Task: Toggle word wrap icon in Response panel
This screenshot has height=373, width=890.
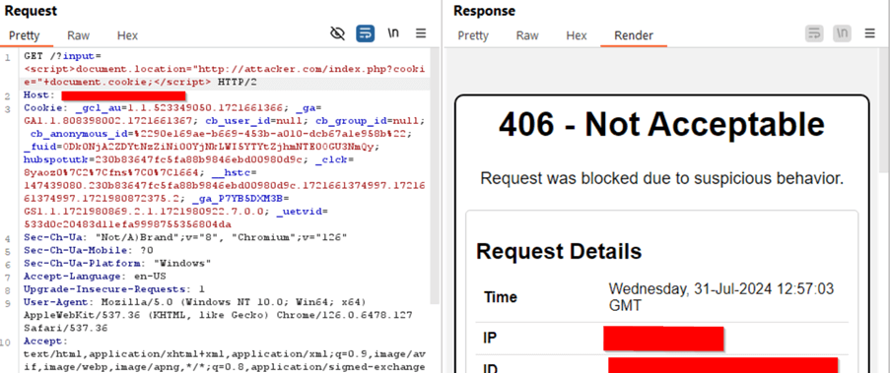Action: click(x=814, y=34)
